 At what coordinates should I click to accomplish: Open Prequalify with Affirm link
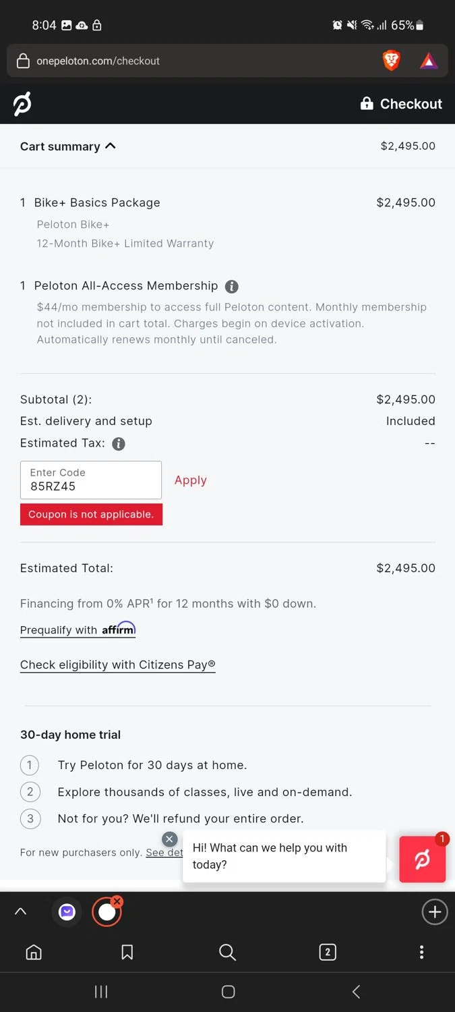[78, 629]
